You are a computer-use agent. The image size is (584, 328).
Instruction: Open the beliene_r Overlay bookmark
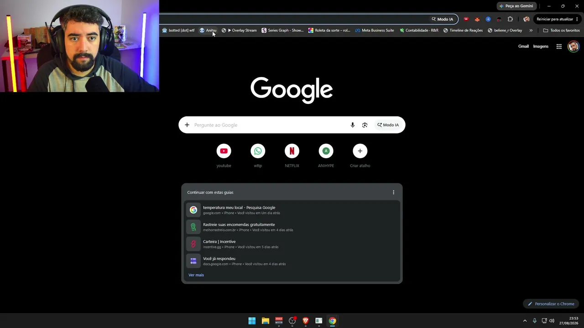point(505,31)
